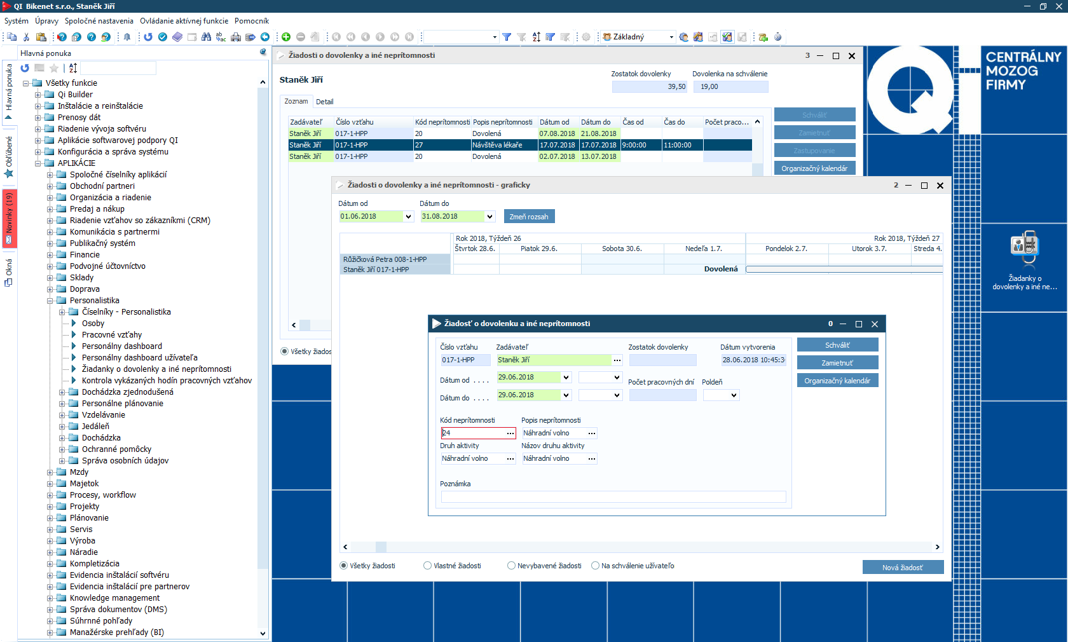Click into the Poznámka text field
Screen dimensions: 1068x642
point(613,496)
